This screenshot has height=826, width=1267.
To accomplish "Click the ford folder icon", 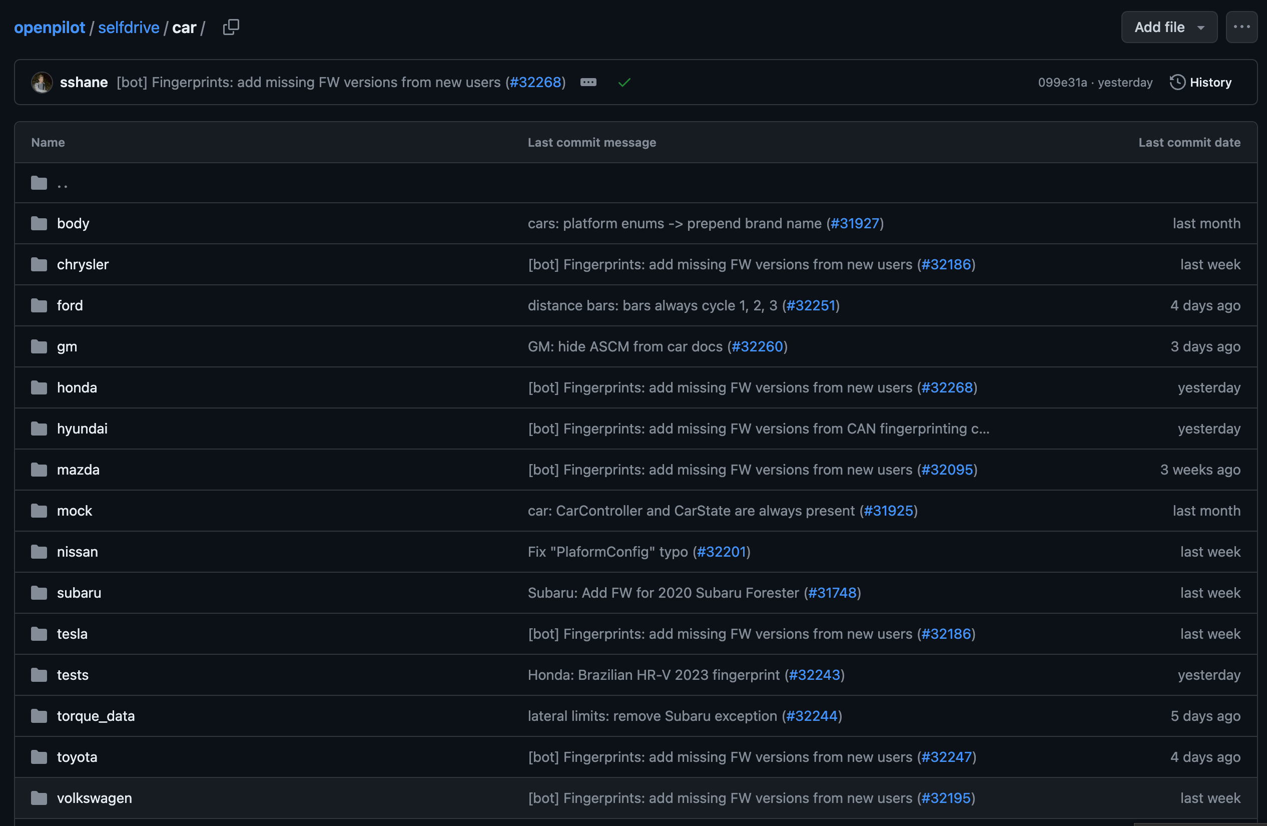I will tap(39, 305).
